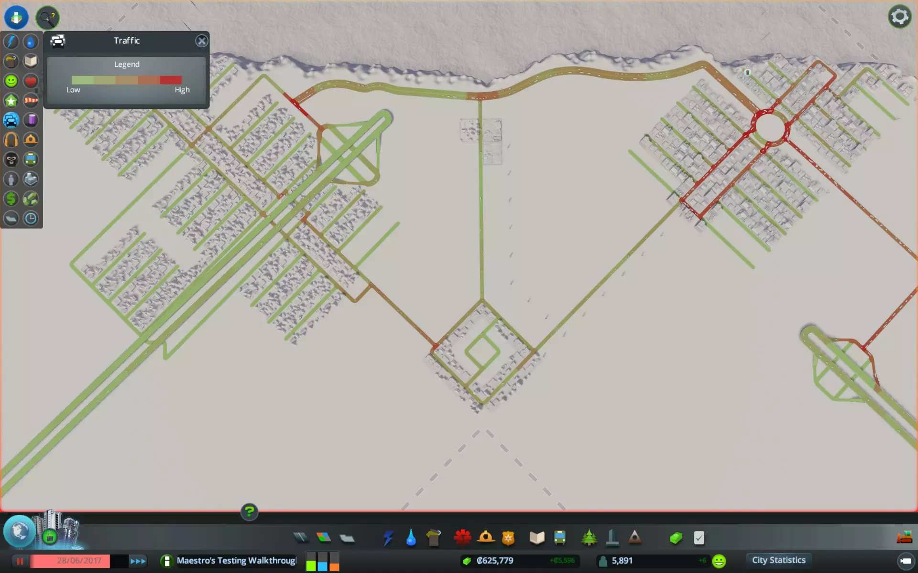The height and width of the screenshot is (573, 918).
Task: Open the Land value dollar view
Action: tap(11, 199)
